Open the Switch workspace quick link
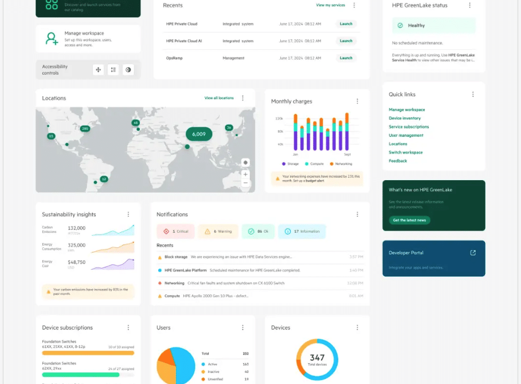The image size is (521, 384). (406, 152)
